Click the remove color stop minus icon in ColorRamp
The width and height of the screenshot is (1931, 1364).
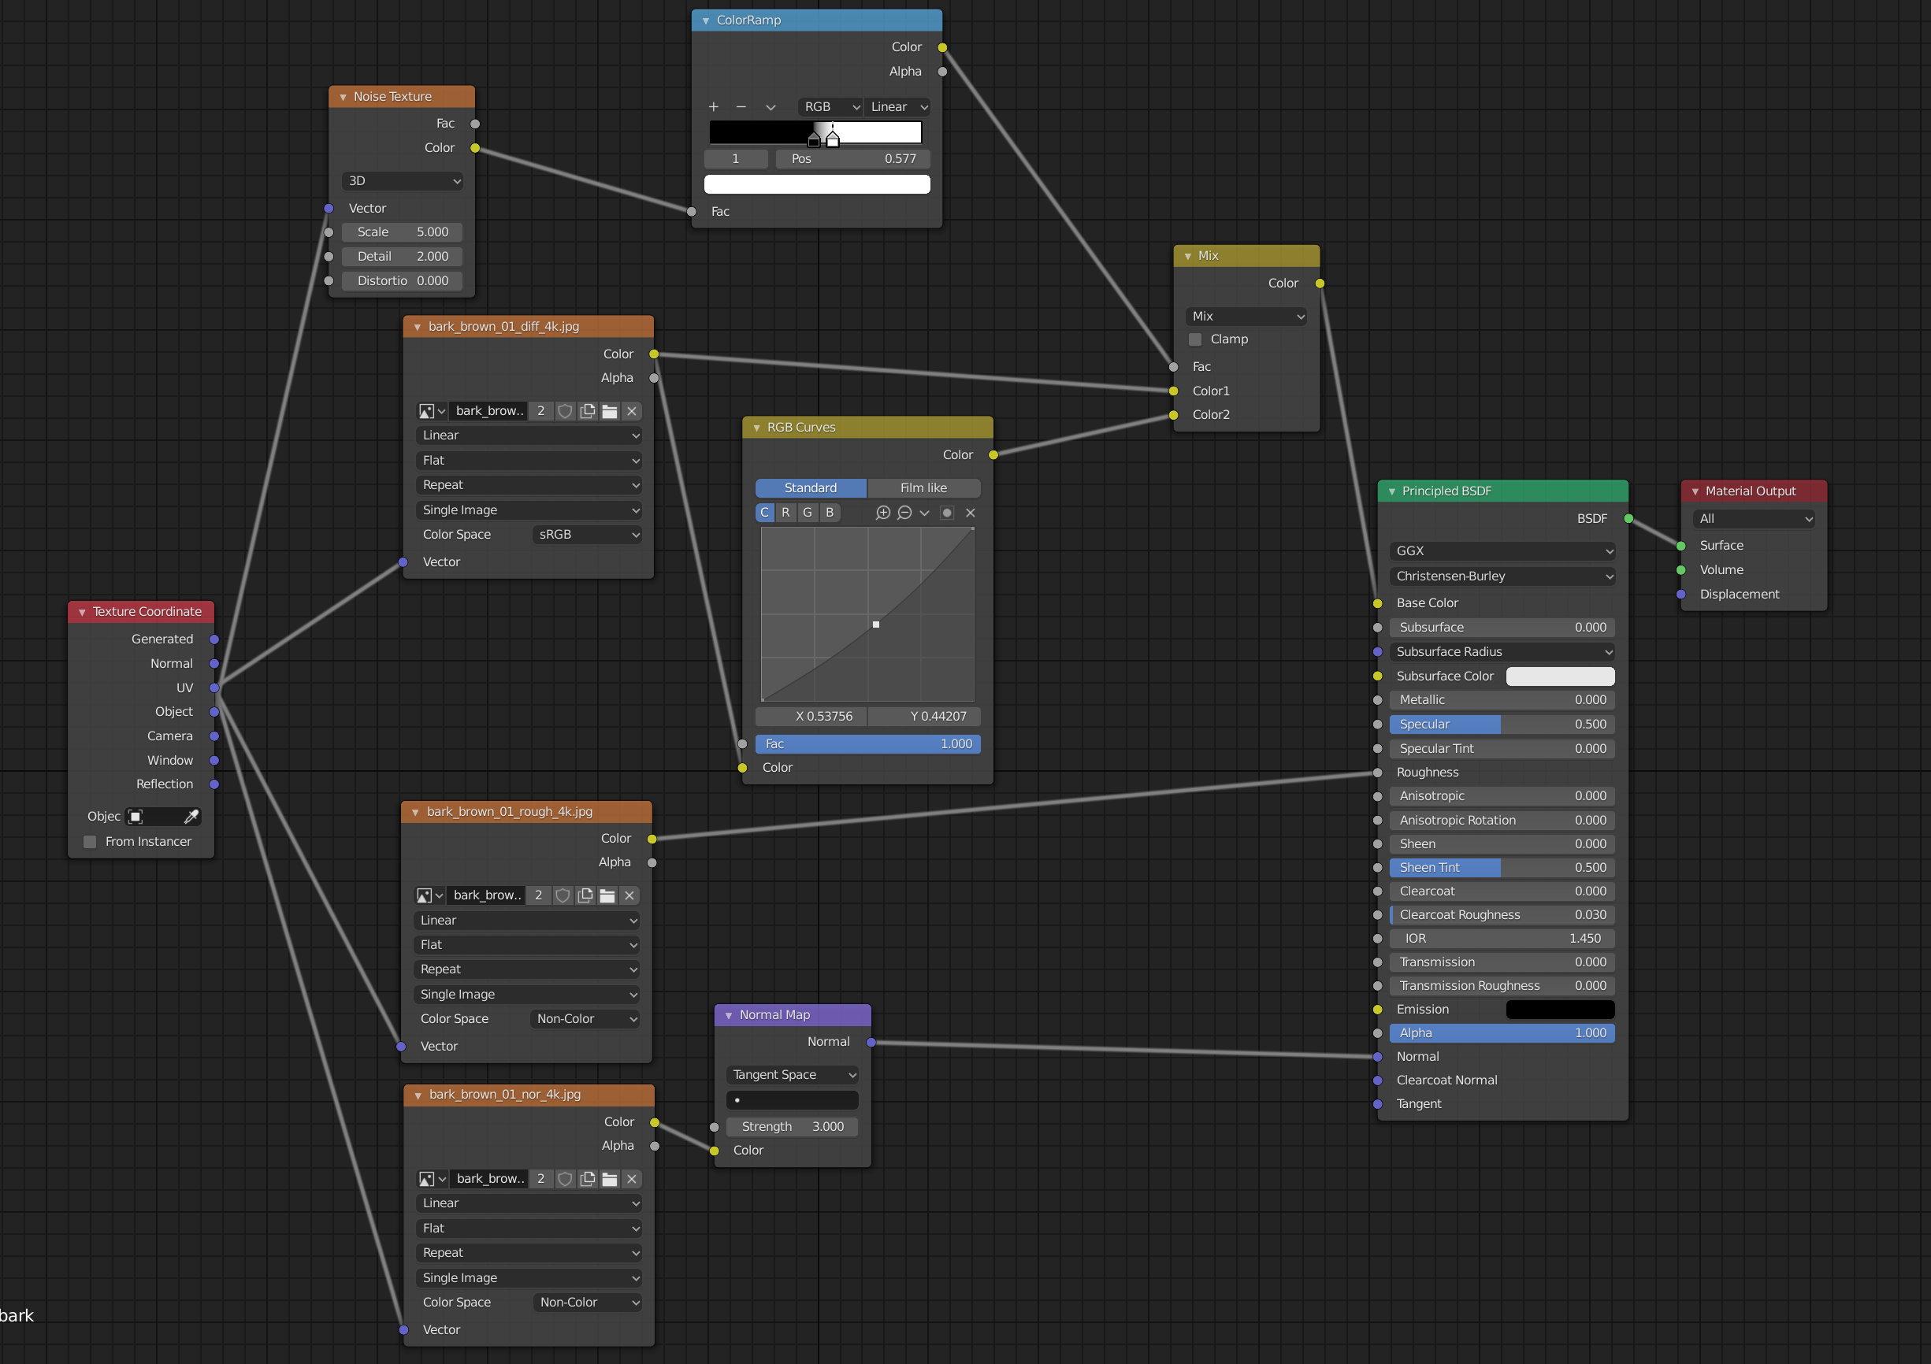tap(741, 107)
